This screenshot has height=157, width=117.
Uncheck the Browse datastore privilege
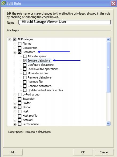click(x=25, y=60)
